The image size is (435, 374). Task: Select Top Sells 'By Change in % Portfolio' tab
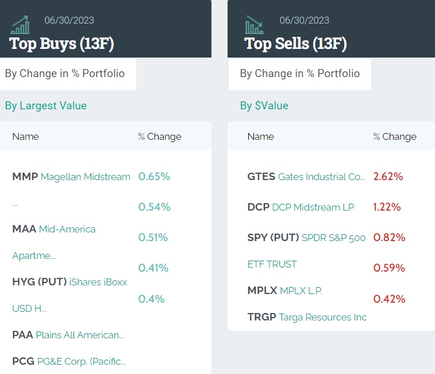click(x=299, y=74)
